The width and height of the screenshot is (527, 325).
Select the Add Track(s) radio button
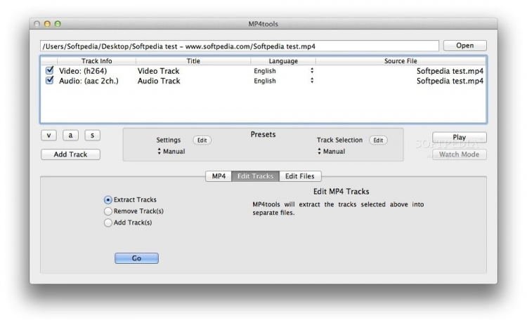pos(108,223)
